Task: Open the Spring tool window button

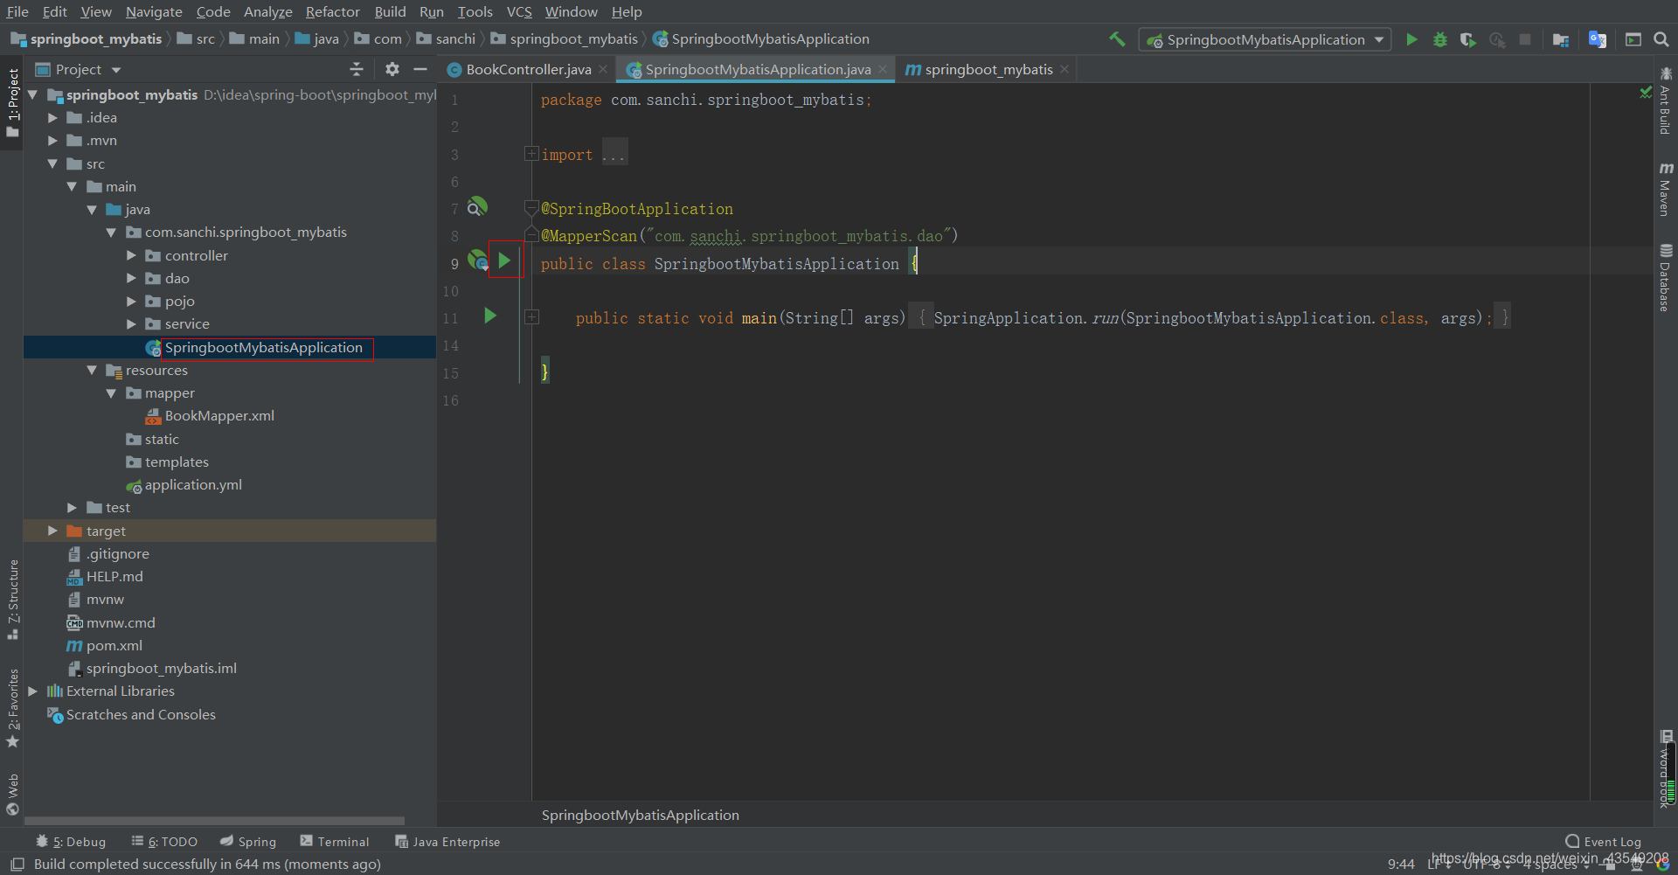Action: [248, 842]
